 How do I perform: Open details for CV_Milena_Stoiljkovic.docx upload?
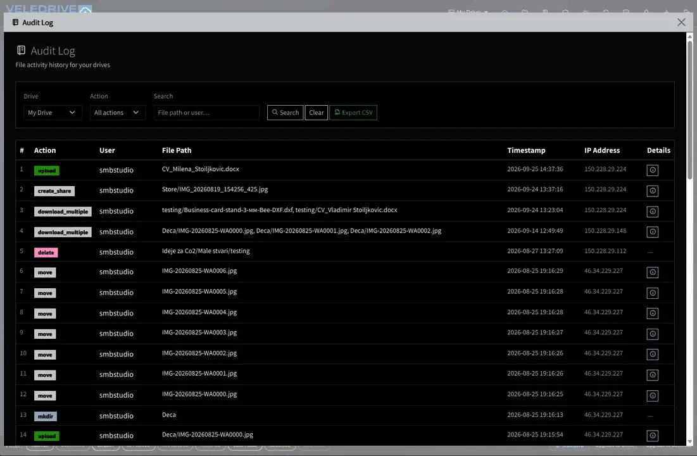click(x=652, y=170)
